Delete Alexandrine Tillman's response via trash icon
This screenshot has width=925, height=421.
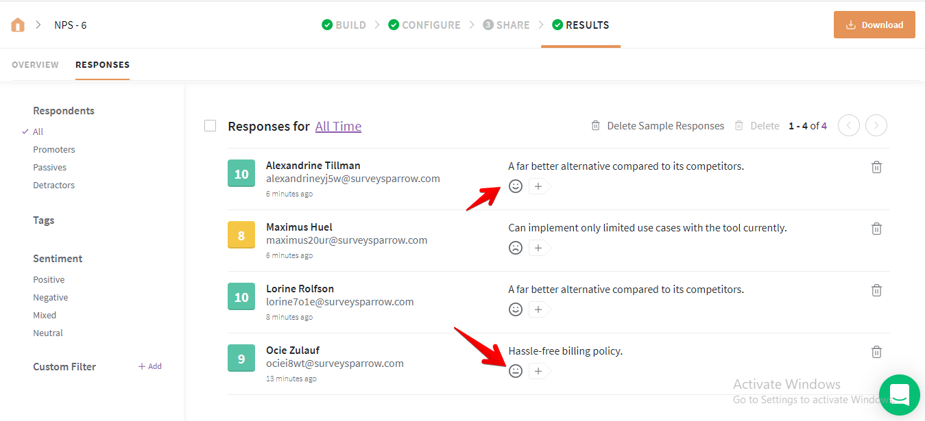point(876,167)
